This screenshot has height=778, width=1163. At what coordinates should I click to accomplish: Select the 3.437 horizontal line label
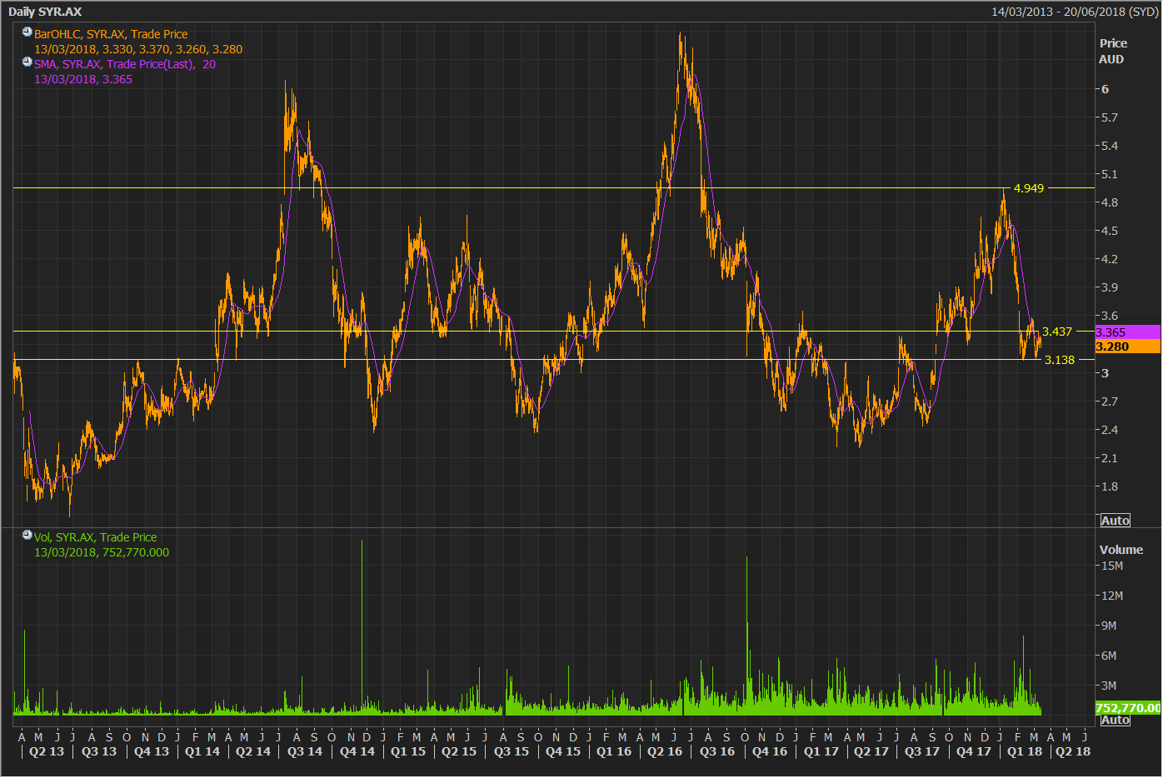click(x=1057, y=332)
